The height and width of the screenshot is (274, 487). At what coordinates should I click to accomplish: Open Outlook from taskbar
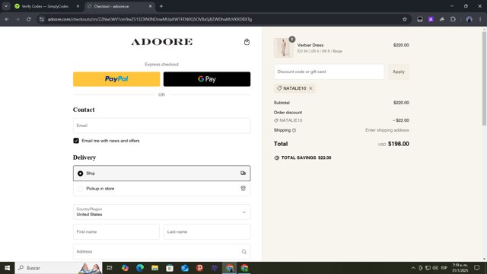[185, 268]
